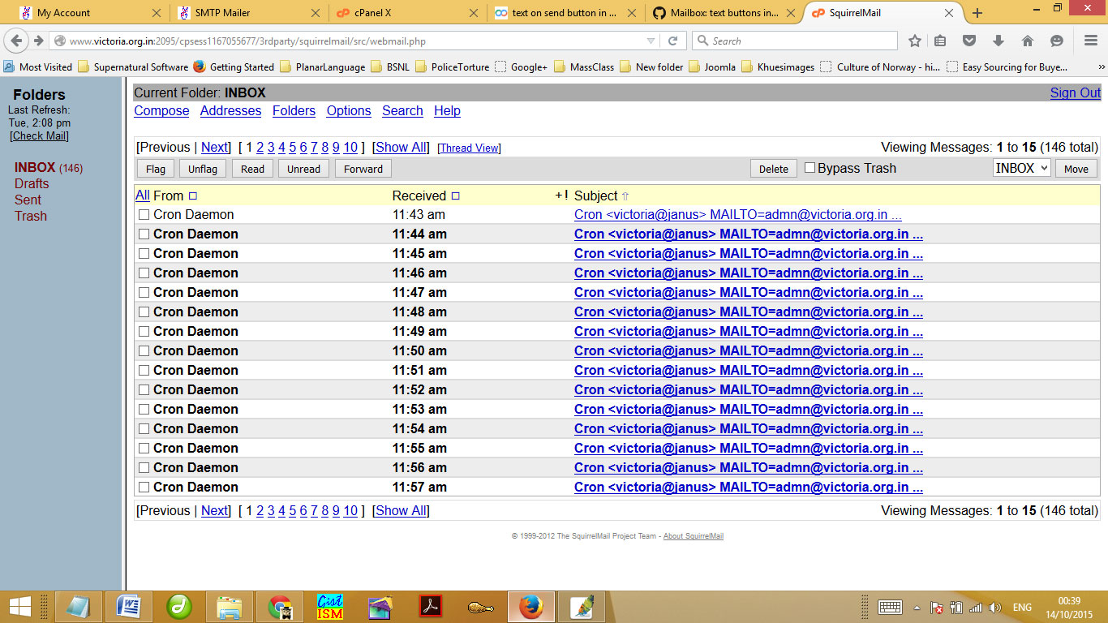1108x623 pixels.
Task: Go to Firefox home page icon
Action: [1028, 41]
